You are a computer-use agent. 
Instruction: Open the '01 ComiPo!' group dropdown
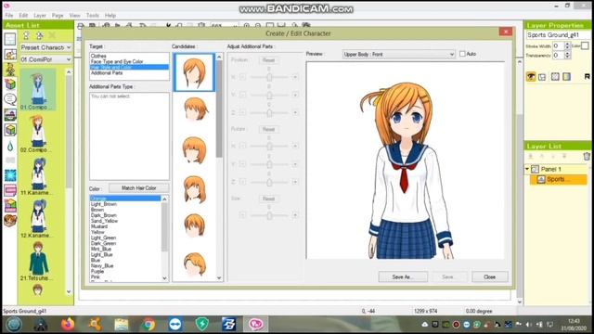45,59
